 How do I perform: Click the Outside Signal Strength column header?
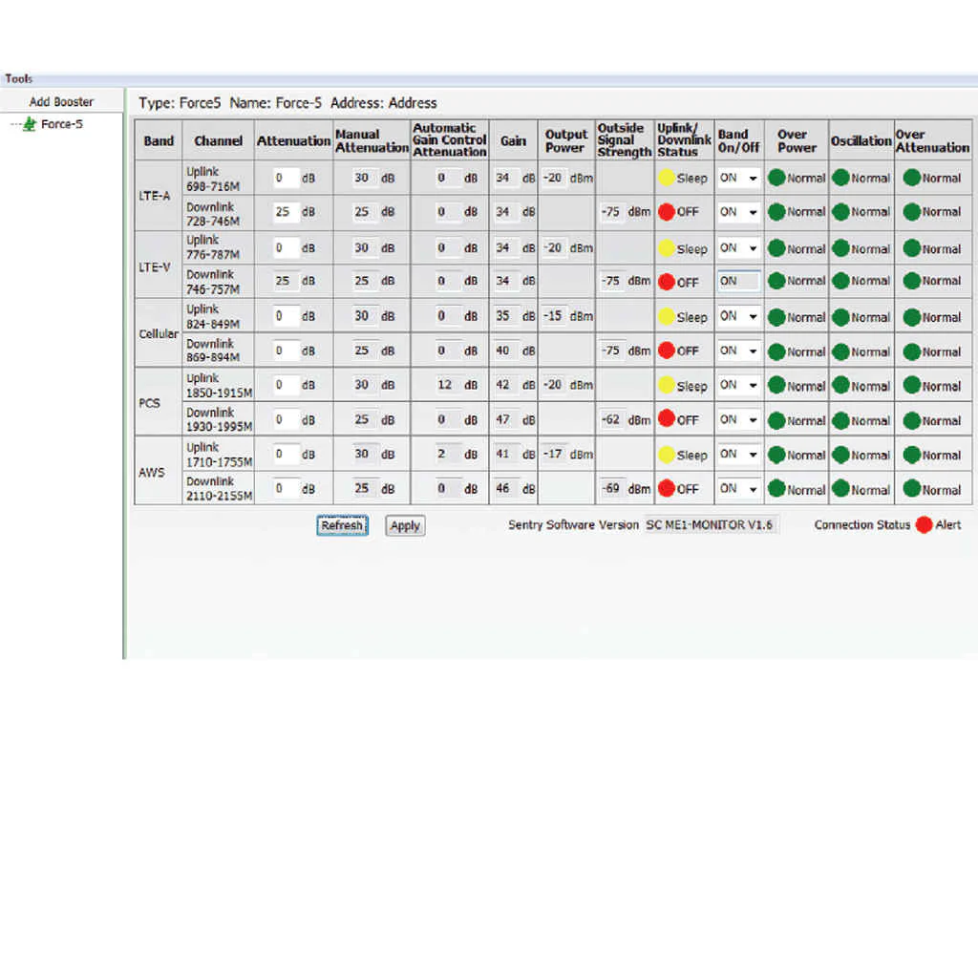pos(624,139)
